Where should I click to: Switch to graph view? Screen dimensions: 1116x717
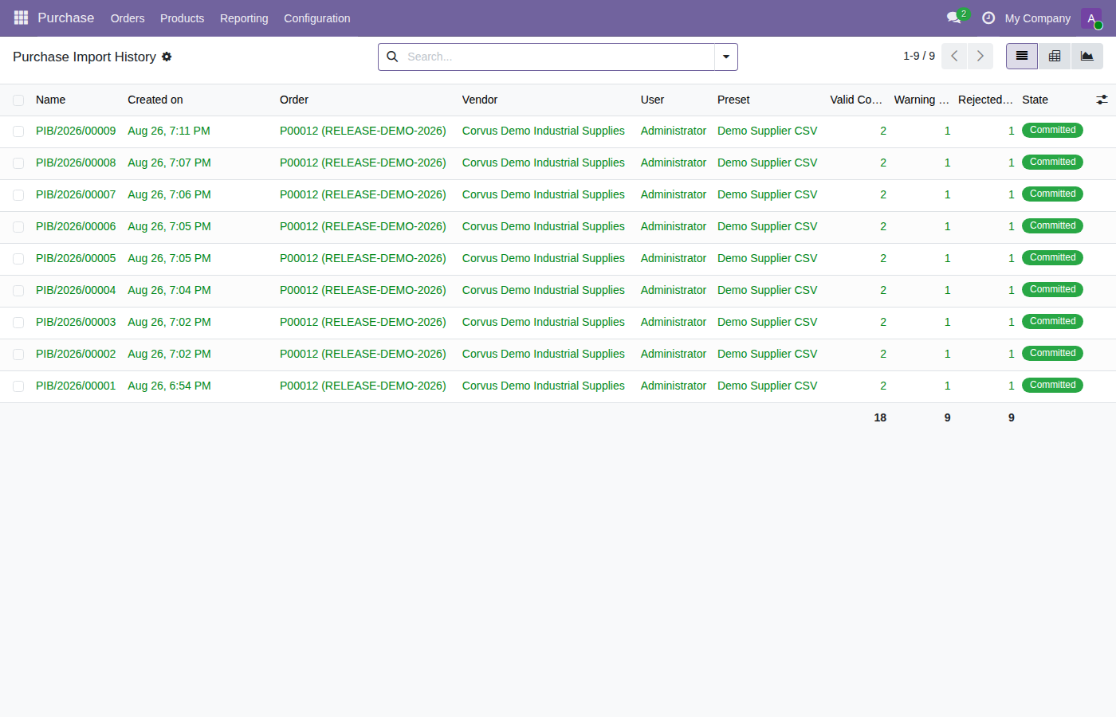pyautogui.click(x=1087, y=56)
